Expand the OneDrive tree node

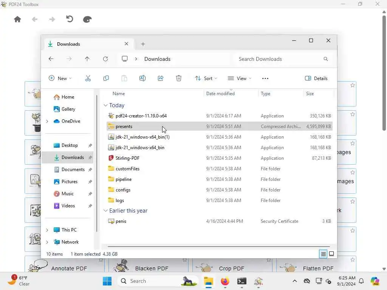(47, 121)
